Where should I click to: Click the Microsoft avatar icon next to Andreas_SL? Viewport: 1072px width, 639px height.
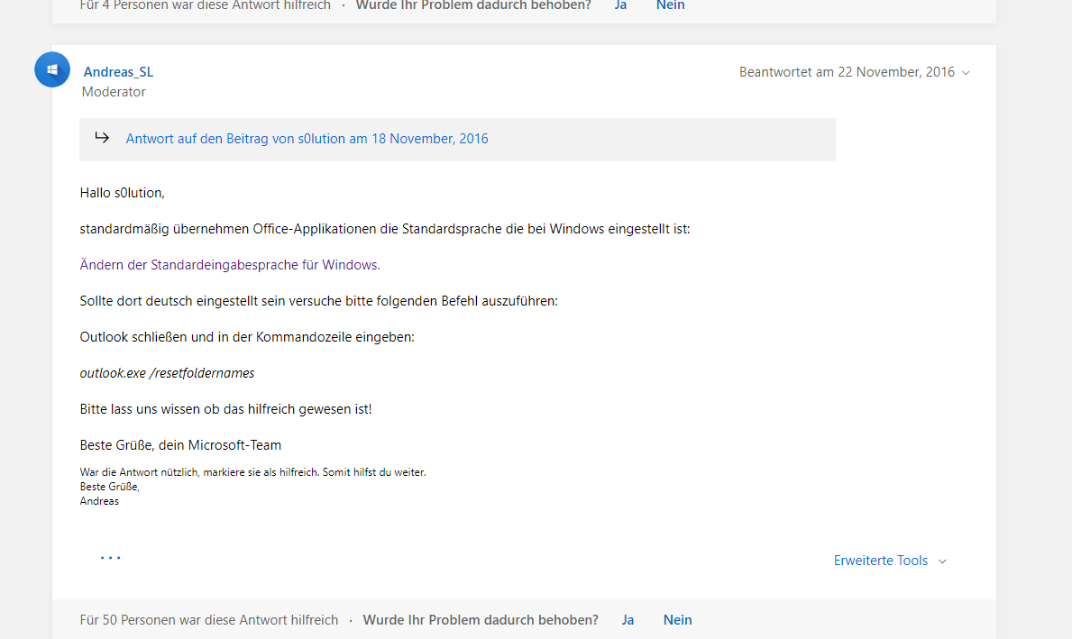[x=51, y=68]
